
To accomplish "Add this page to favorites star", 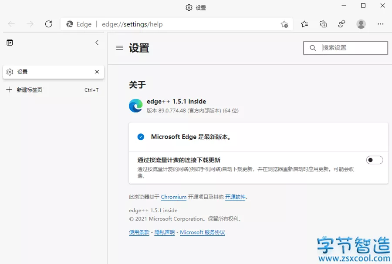I will pos(284,24).
